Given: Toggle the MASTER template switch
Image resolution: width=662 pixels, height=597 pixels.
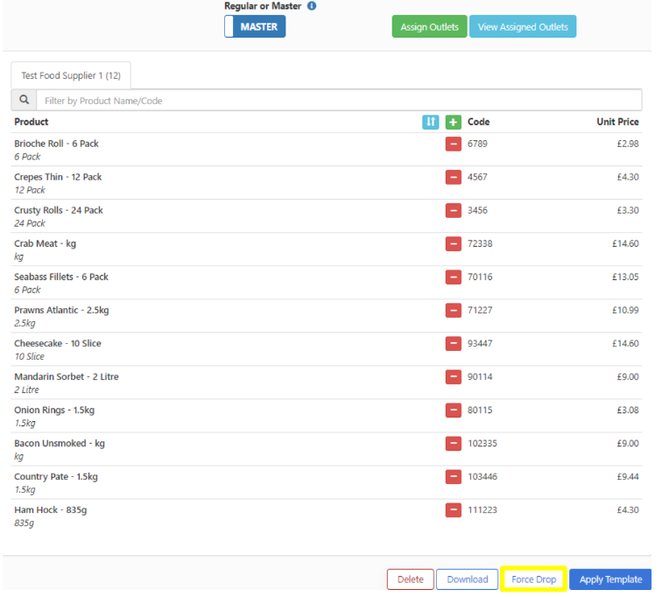Looking at the screenshot, I should pos(255,27).
